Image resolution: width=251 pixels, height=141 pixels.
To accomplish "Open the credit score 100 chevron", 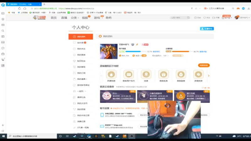I will point(168,56).
